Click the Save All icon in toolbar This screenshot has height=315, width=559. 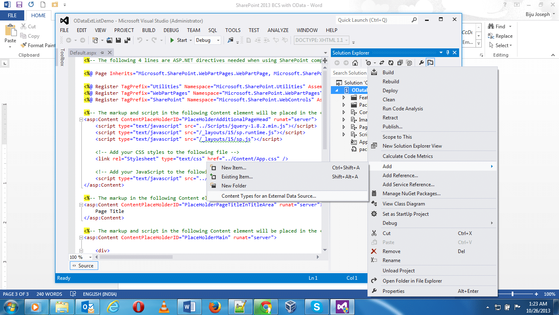(127, 40)
